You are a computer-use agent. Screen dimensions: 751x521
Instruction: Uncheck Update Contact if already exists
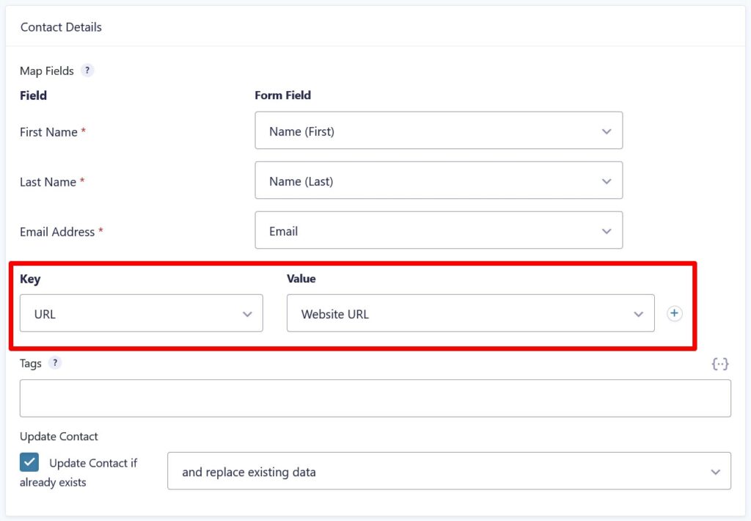[x=29, y=462]
